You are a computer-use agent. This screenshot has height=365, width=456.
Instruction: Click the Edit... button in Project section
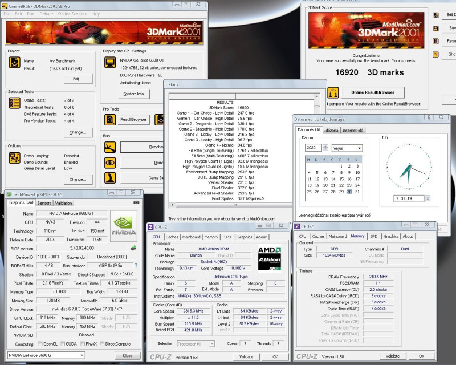(78, 79)
